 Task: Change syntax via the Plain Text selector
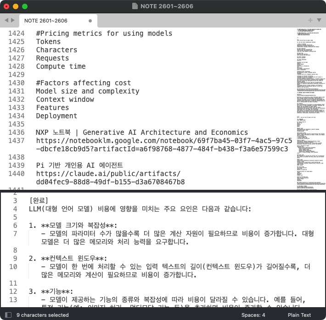(299, 315)
